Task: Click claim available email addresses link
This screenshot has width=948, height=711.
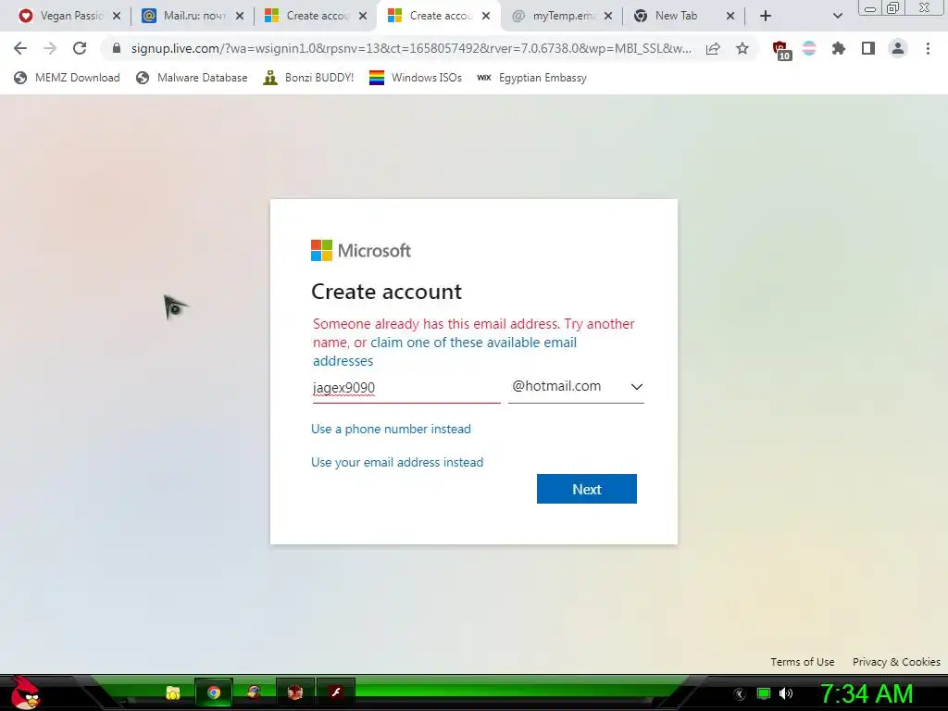Action: (x=444, y=351)
